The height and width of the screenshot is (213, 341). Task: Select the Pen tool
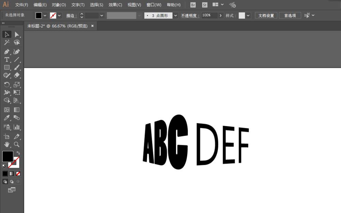[7, 52]
